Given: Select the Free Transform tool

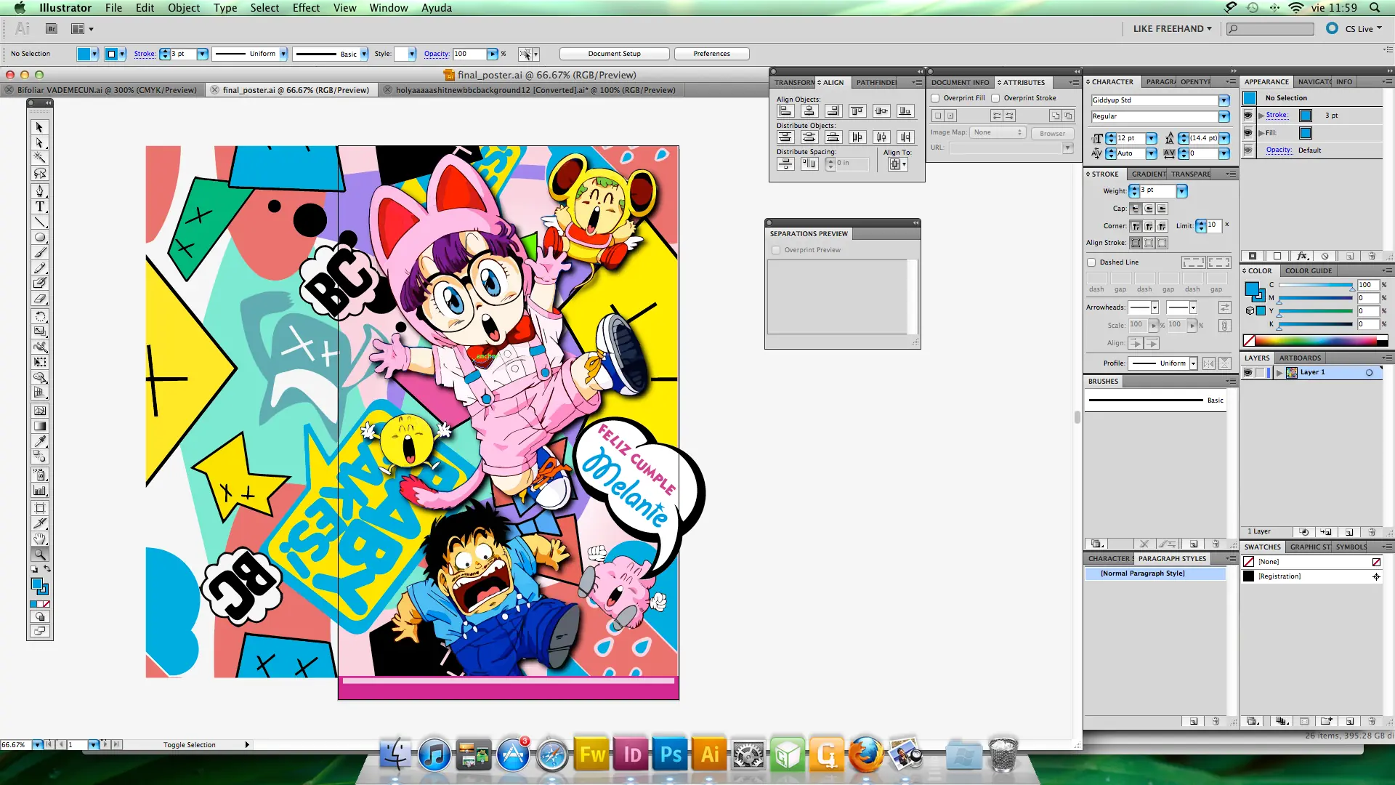Looking at the screenshot, I should click(40, 362).
